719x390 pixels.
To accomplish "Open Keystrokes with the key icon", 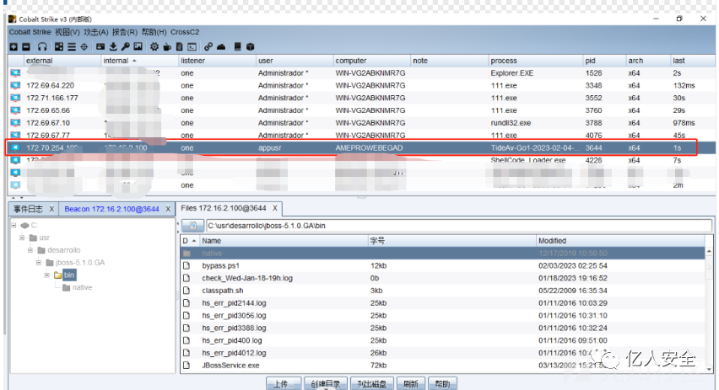I will click(125, 46).
